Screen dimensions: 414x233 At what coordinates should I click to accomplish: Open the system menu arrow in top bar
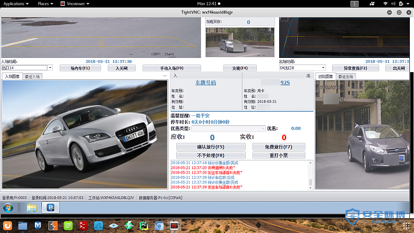tap(408, 4)
